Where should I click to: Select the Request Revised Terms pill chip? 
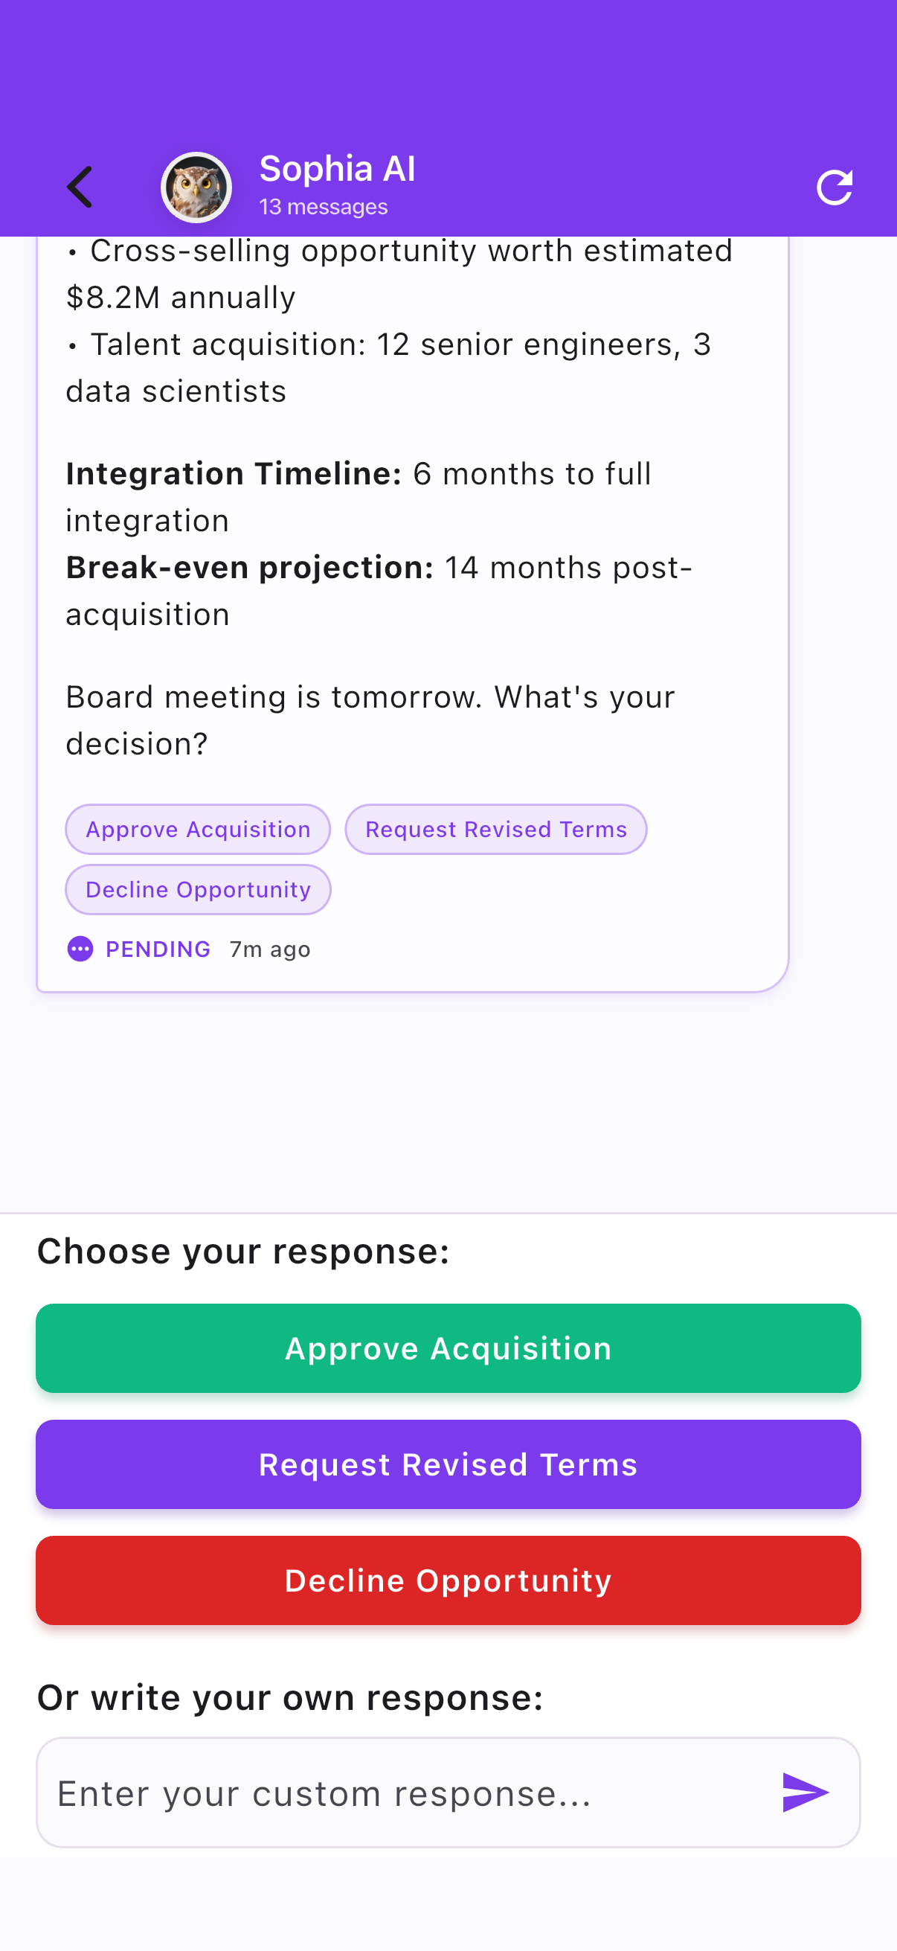point(496,830)
